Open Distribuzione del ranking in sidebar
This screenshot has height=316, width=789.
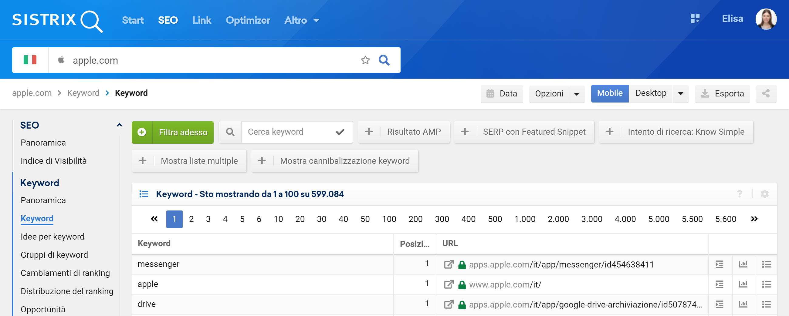[67, 291]
